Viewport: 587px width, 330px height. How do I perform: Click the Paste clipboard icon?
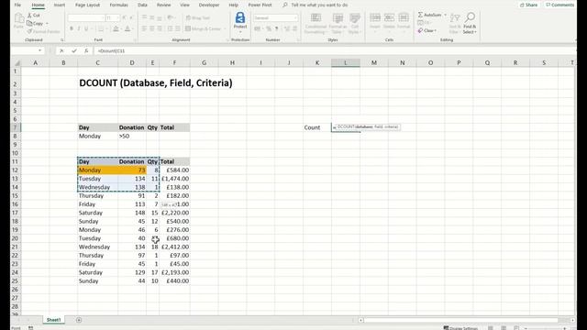click(18, 19)
